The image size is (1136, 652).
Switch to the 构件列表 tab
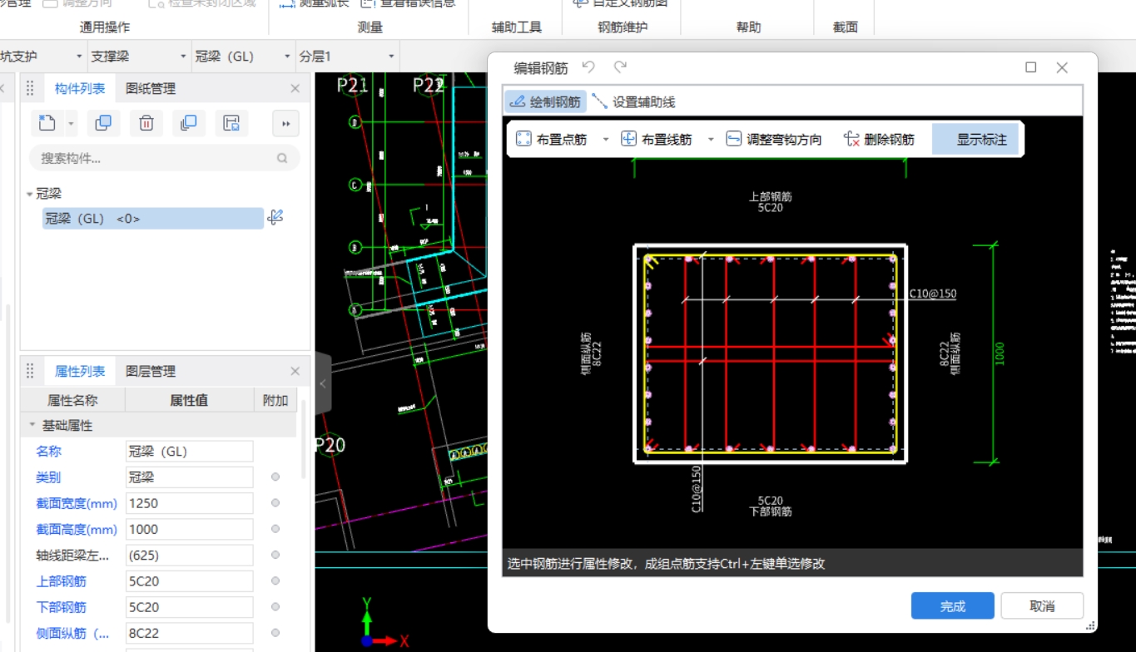click(80, 88)
